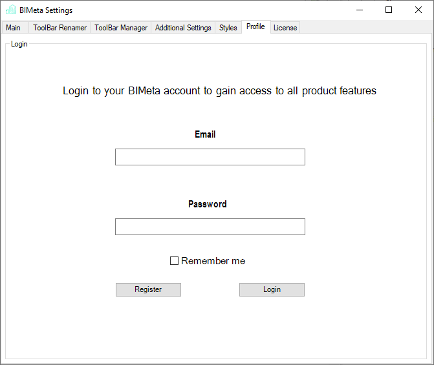Switch to the ToolBar Renamer tab
The image size is (434, 365).
pyautogui.click(x=60, y=28)
